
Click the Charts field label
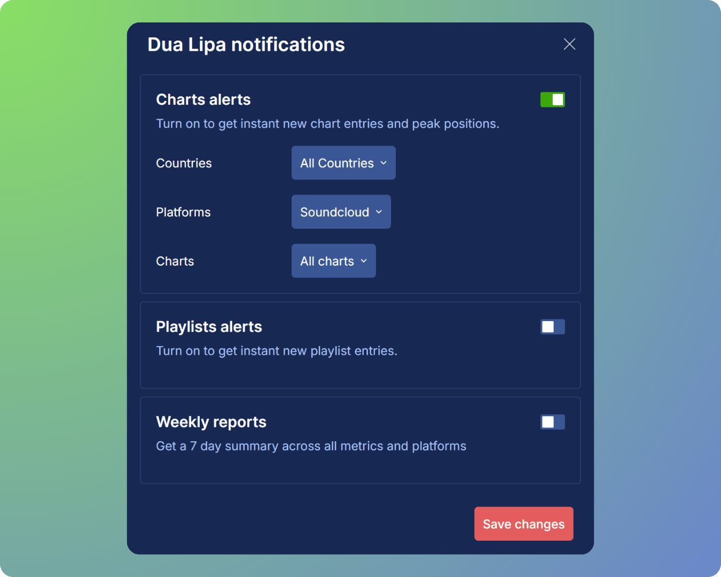coord(175,261)
